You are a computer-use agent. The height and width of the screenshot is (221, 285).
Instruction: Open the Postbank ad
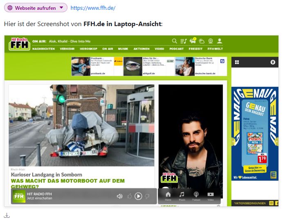[97, 66]
